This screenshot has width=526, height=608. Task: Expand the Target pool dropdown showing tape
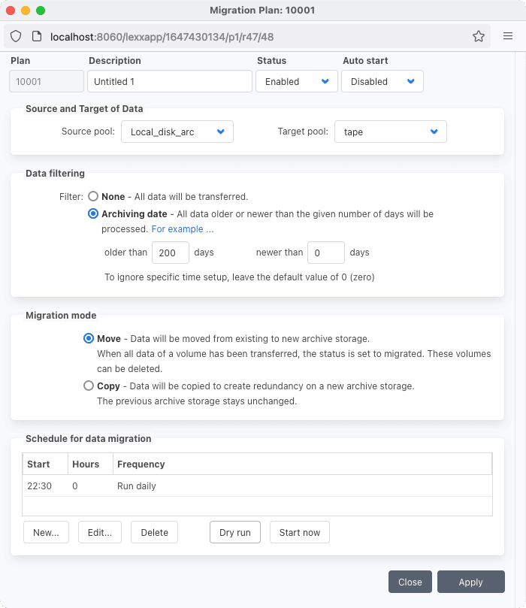390,132
